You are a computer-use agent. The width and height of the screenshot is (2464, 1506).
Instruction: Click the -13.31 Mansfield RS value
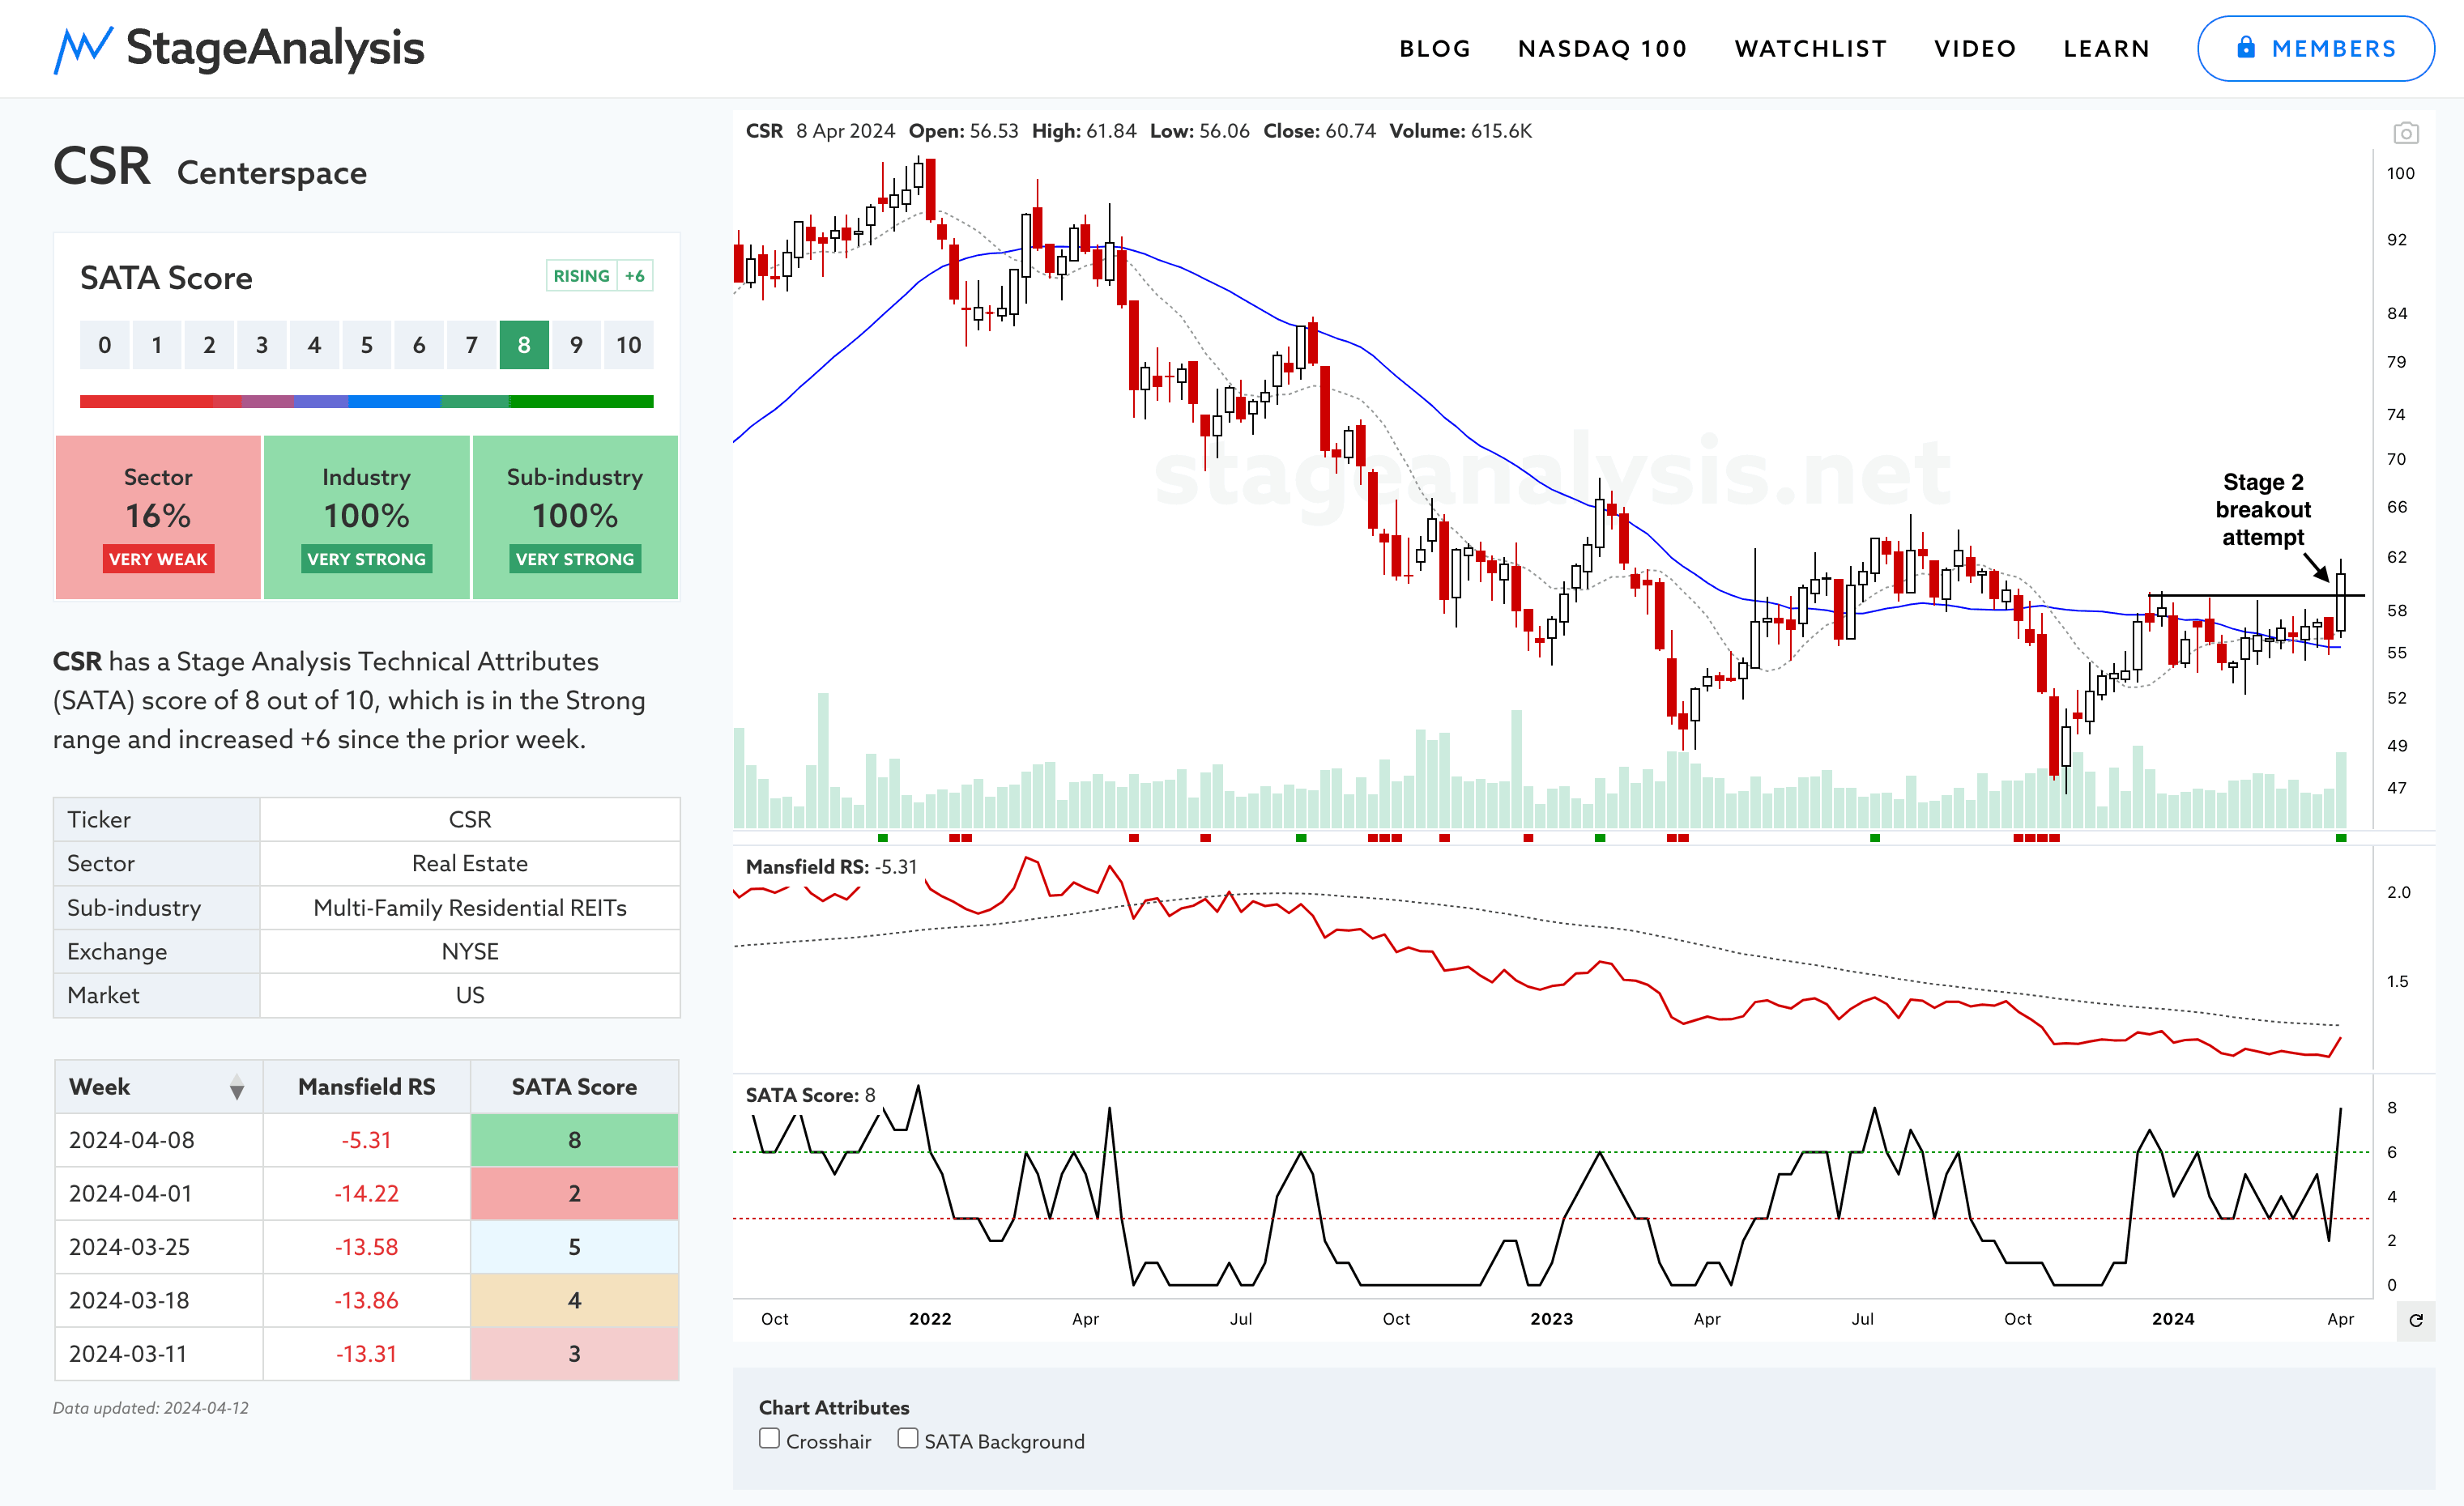click(366, 1354)
